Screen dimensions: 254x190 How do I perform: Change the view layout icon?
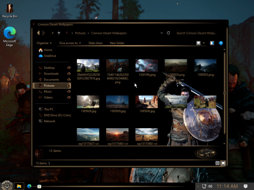(199, 43)
